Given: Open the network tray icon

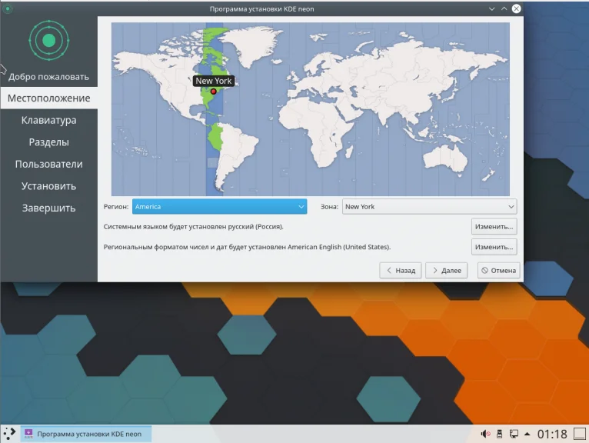Looking at the screenshot, I should click(x=514, y=434).
